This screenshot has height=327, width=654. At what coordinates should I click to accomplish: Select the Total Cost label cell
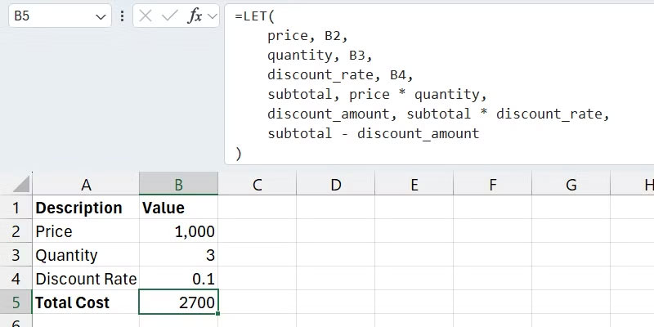(86, 302)
